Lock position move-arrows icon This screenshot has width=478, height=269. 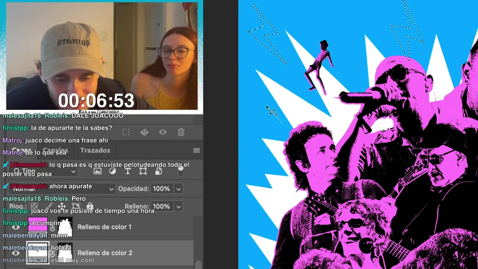(x=62, y=206)
